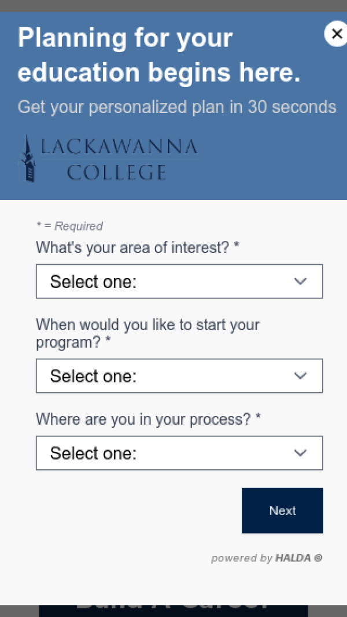This screenshot has width=347, height=617.
Task: Click chevron arrow on area of interest select
Action: click(x=300, y=282)
